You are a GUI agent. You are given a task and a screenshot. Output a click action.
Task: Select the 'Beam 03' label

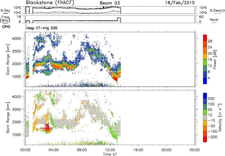click(x=110, y=3)
